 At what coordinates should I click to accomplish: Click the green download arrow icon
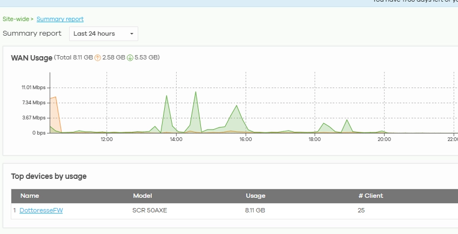[x=130, y=58]
